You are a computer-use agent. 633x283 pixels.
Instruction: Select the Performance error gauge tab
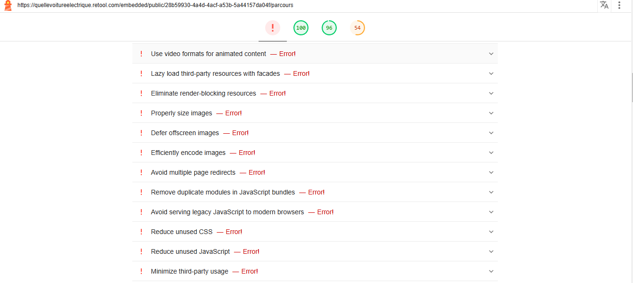273,28
